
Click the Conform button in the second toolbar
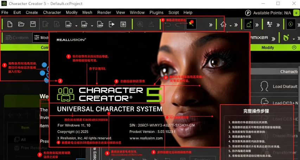pyautogui.click(x=17, y=38)
